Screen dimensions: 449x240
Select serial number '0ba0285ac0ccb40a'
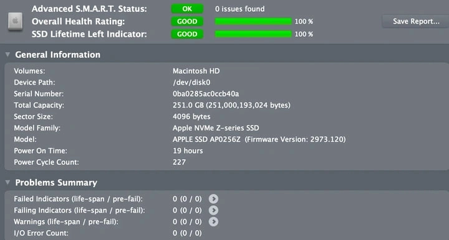(x=206, y=94)
